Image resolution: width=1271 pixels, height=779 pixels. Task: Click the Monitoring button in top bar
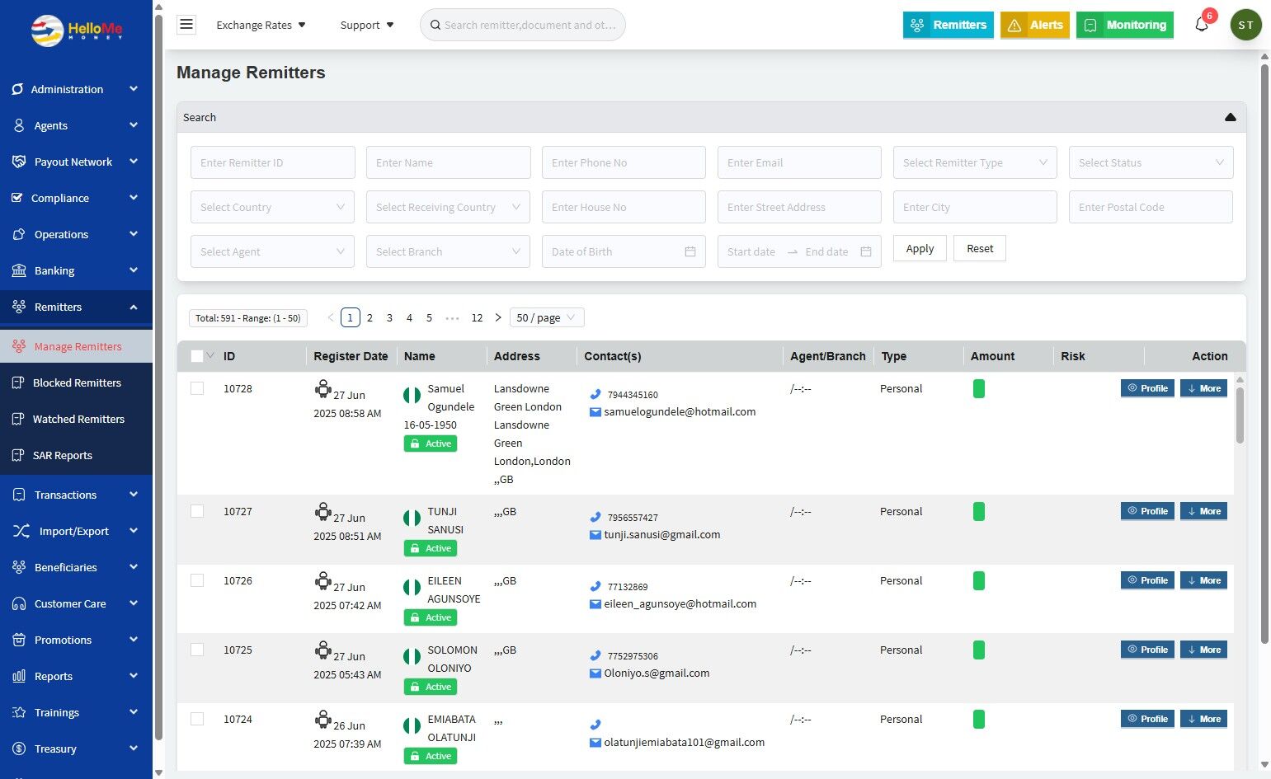(1125, 25)
